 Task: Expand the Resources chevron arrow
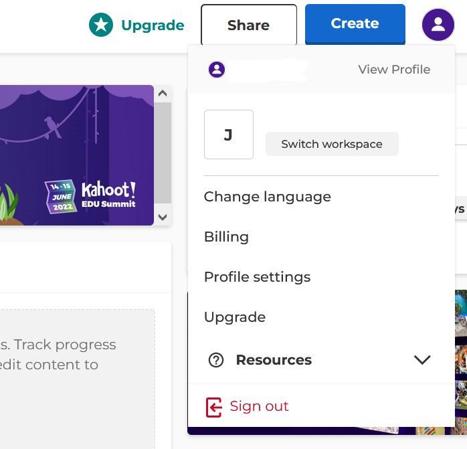pos(422,360)
